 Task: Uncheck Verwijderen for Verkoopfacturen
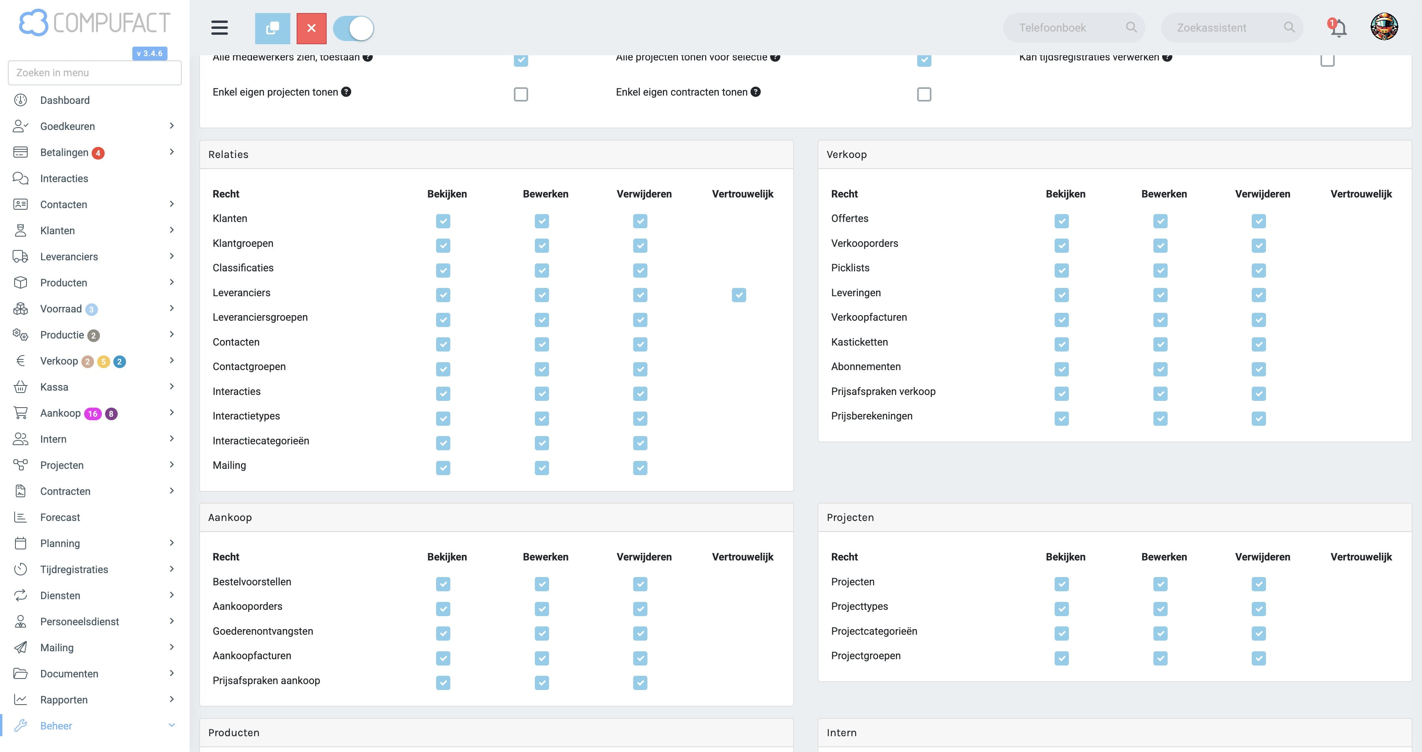(1258, 320)
